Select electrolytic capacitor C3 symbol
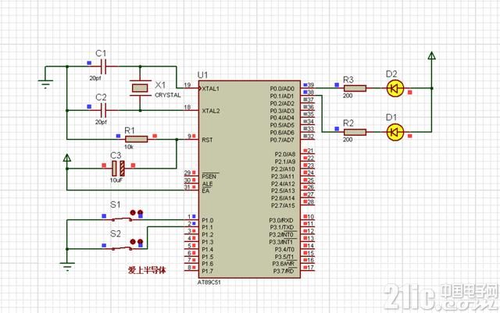The image size is (500, 313). pyautogui.click(x=118, y=169)
